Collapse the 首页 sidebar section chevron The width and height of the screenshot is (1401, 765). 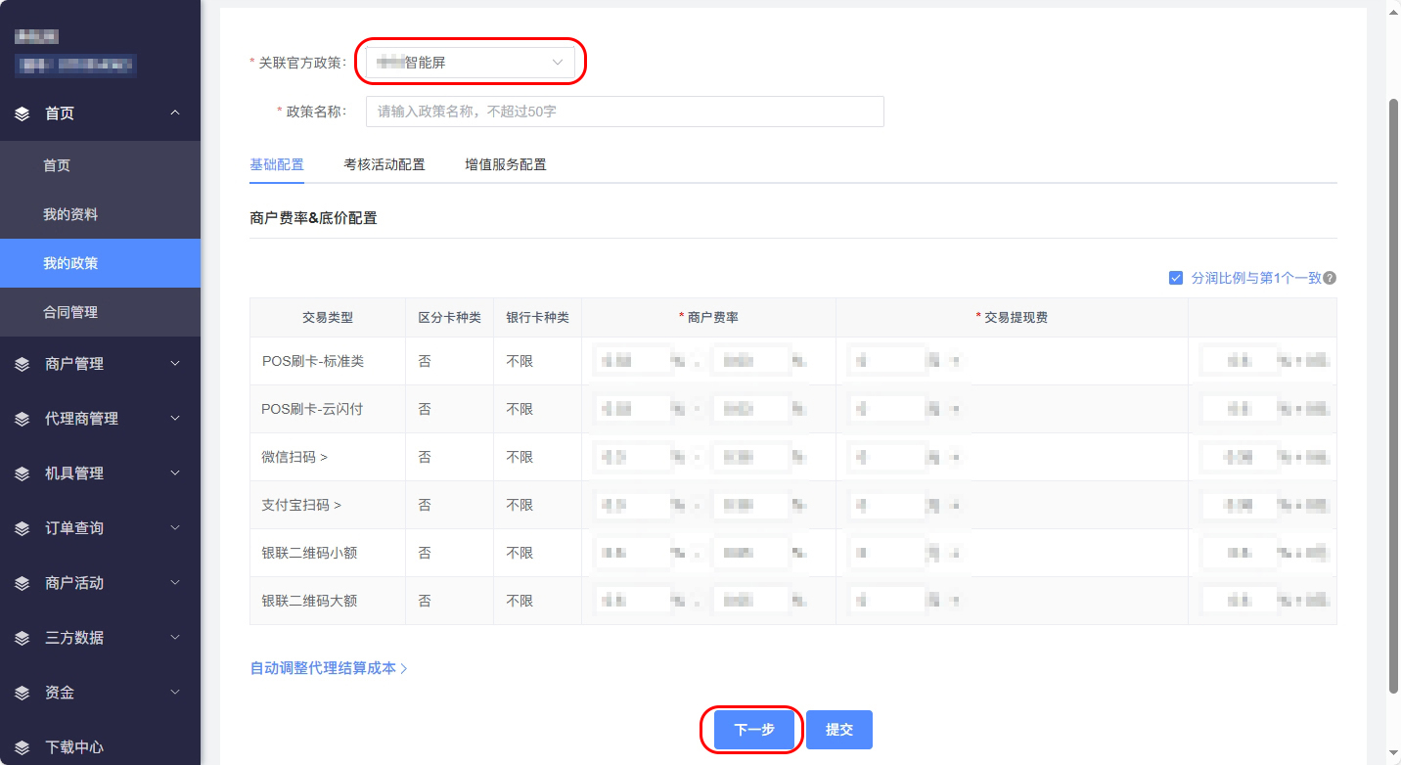175,113
